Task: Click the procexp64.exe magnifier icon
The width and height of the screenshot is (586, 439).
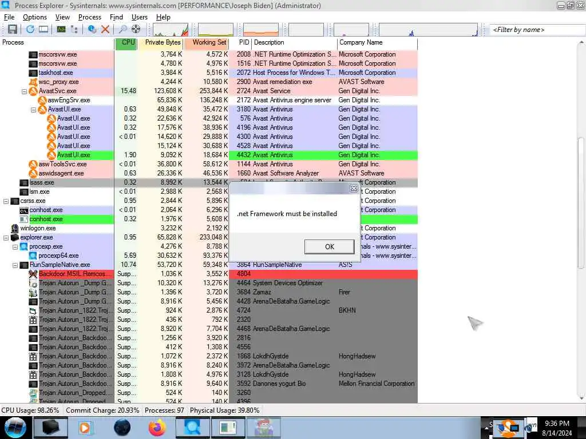Action: pos(33,256)
